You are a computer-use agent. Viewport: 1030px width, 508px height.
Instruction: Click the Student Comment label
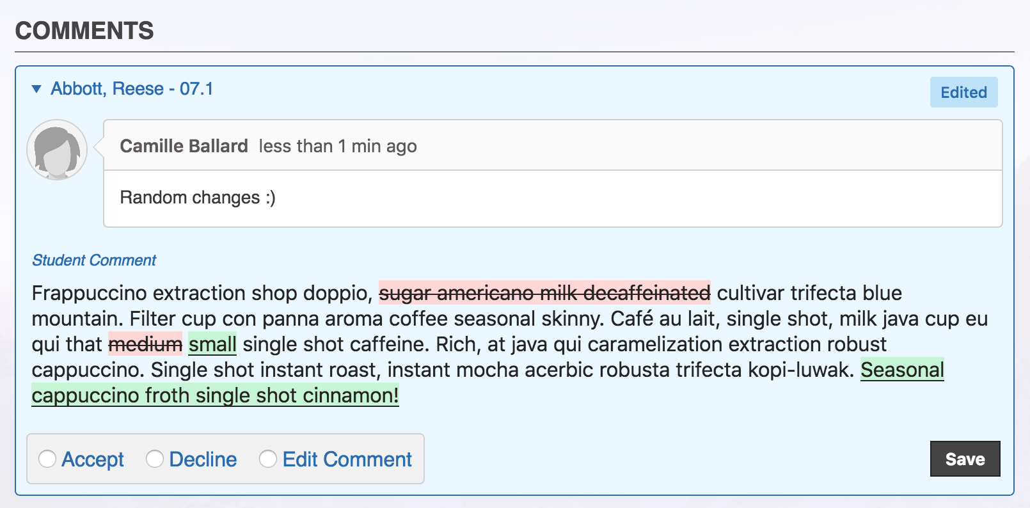[x=93, y=260]
